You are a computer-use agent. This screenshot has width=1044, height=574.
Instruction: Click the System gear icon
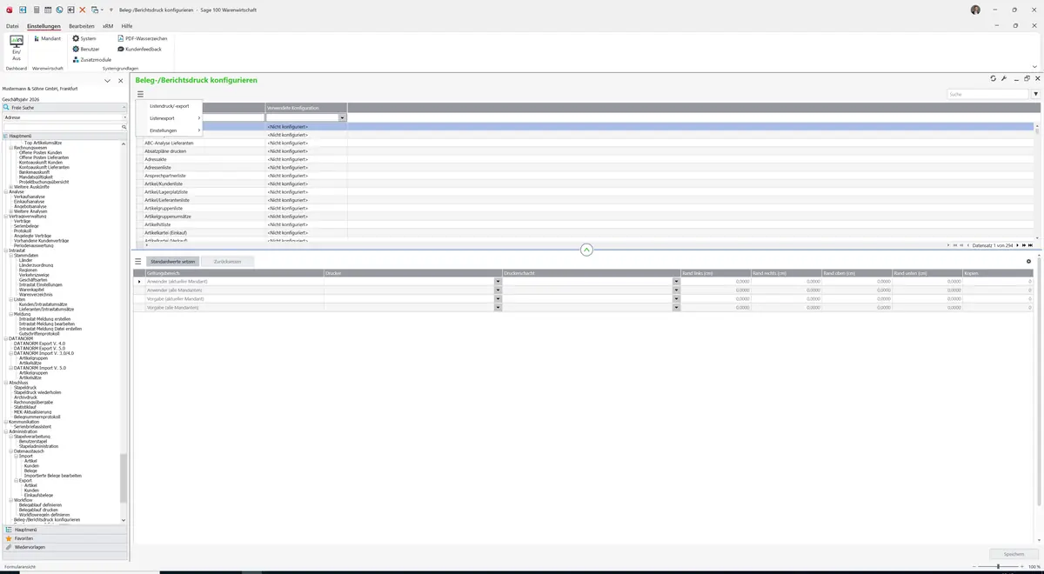click(76, 38)
